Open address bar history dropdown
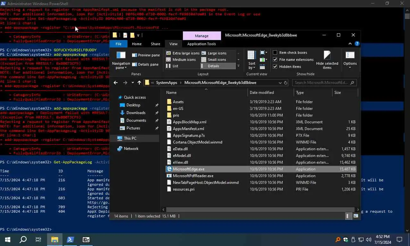This screenshot has height=246, width=410. click(280, 83)
